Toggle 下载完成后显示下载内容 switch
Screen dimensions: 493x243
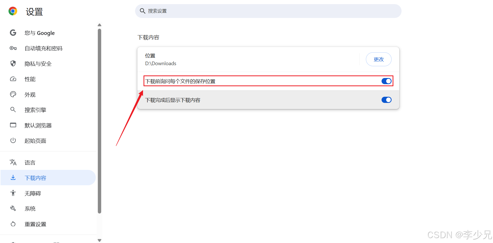click(x=386, y=100)
